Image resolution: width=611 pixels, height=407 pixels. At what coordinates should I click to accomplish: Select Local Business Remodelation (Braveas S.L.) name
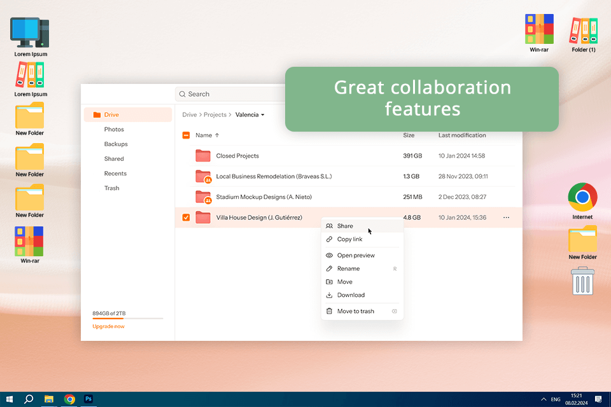274,176
